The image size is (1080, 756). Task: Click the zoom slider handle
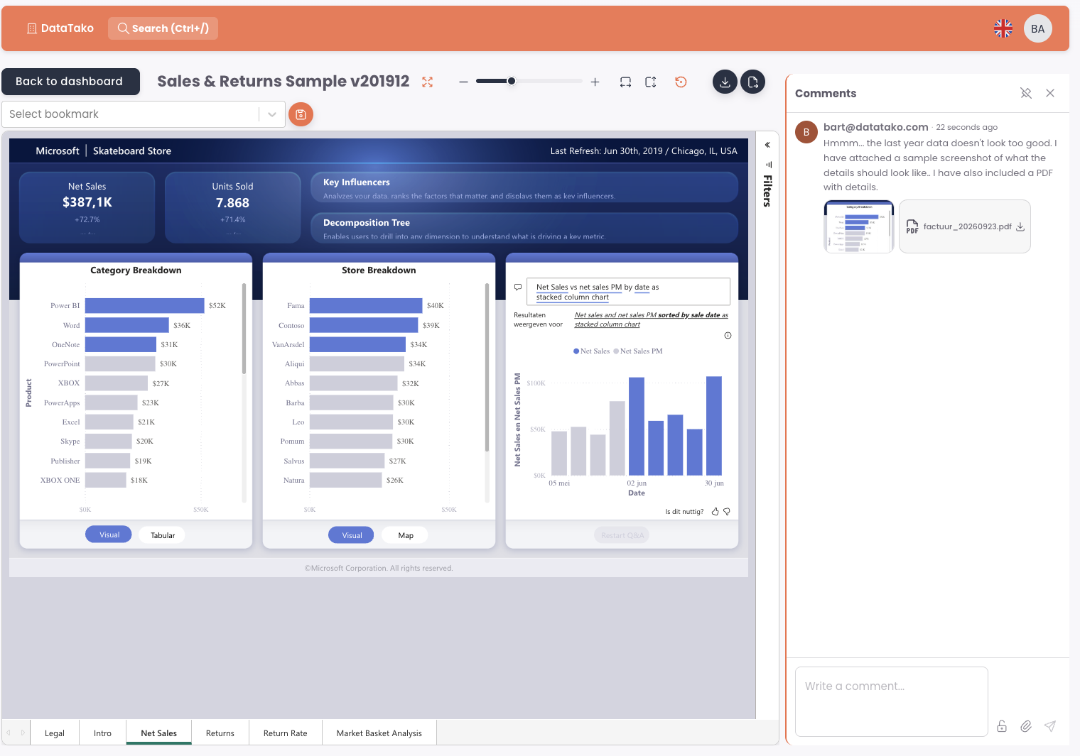point(512,81)
